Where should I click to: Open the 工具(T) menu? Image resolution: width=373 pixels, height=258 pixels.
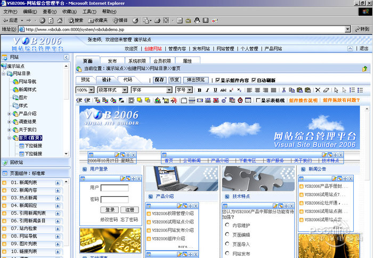pyautogui.click(x=89, y=12)
